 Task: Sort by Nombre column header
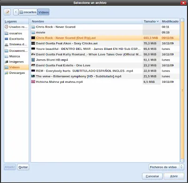[86, 21]
